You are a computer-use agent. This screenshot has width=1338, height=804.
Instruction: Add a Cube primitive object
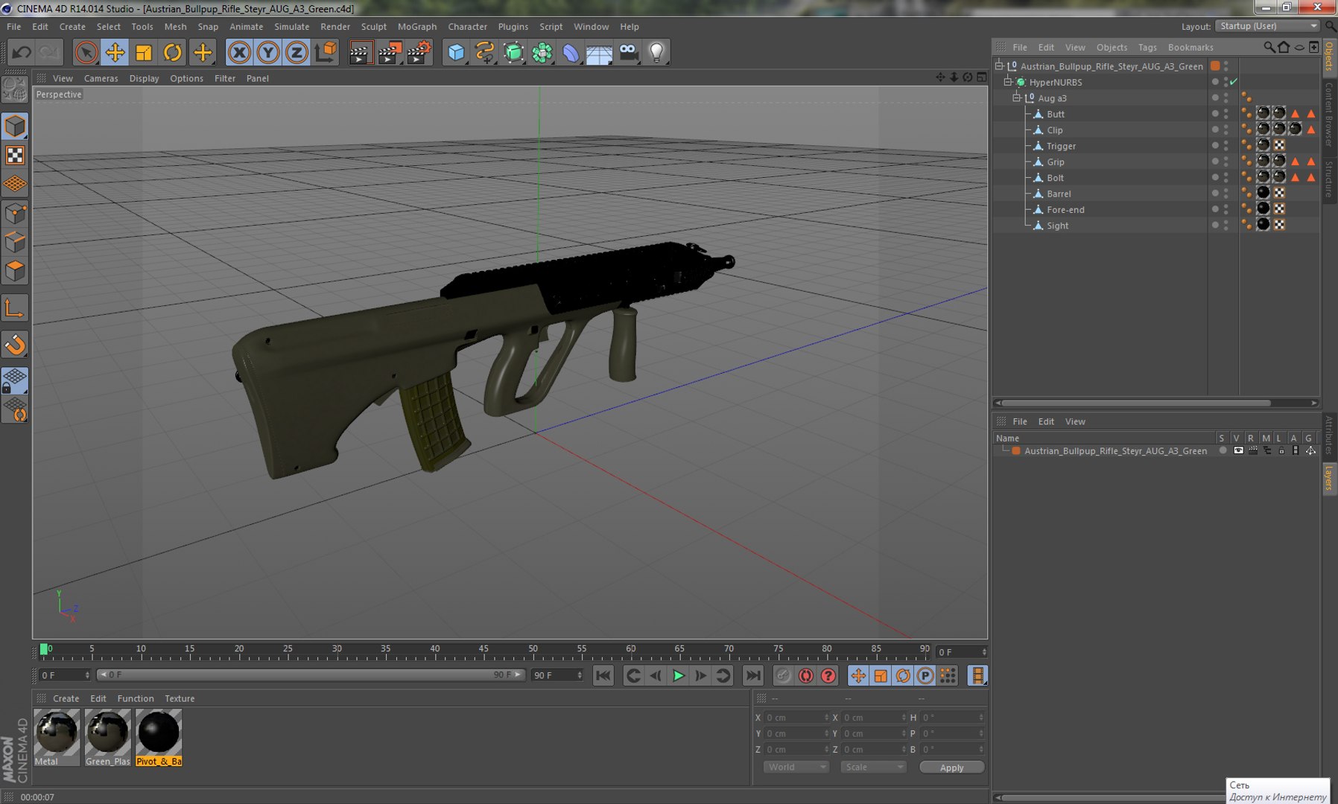point(456,52)
